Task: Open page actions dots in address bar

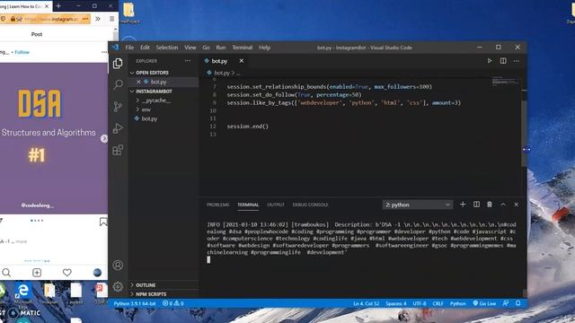Action: 85,19
